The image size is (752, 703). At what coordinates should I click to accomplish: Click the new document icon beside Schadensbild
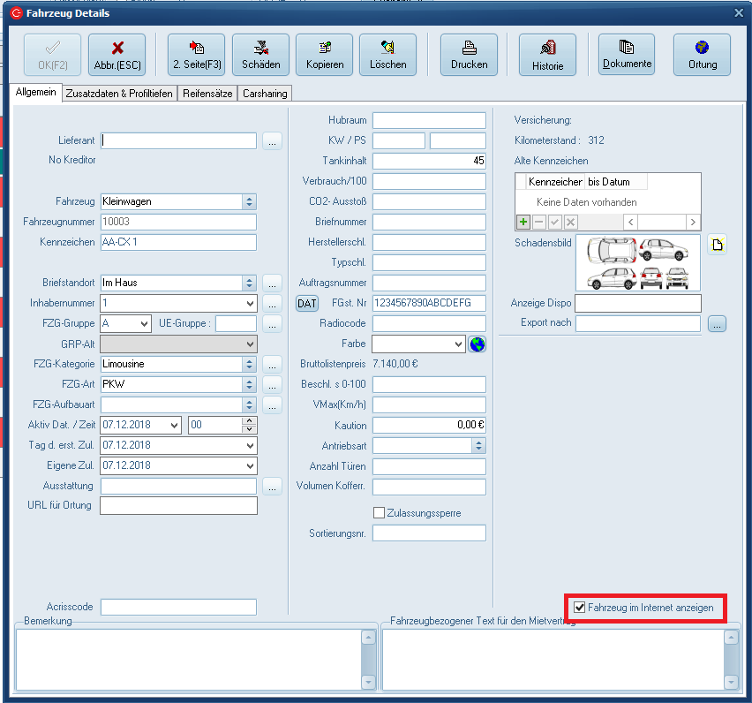coord(718,246)
